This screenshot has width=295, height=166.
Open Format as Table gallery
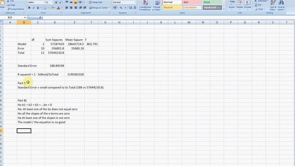157,6
